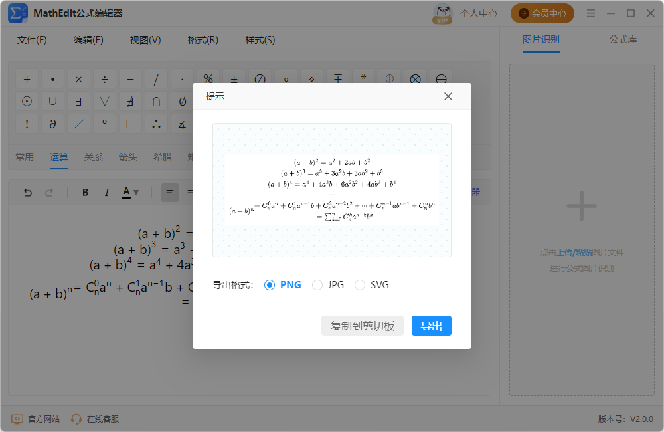Click 复制到剪切板 button

click(363, 326)
